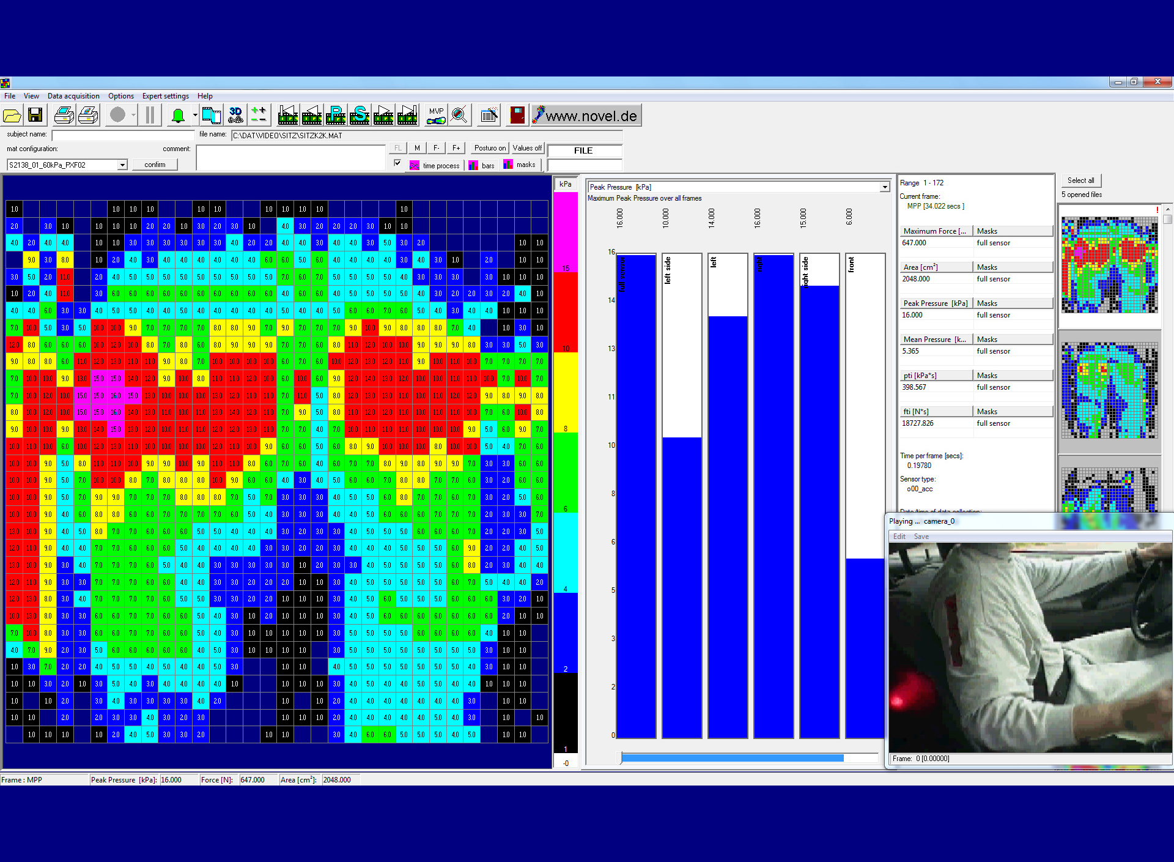Open the Expert settings menu

[x=166, y=96]
